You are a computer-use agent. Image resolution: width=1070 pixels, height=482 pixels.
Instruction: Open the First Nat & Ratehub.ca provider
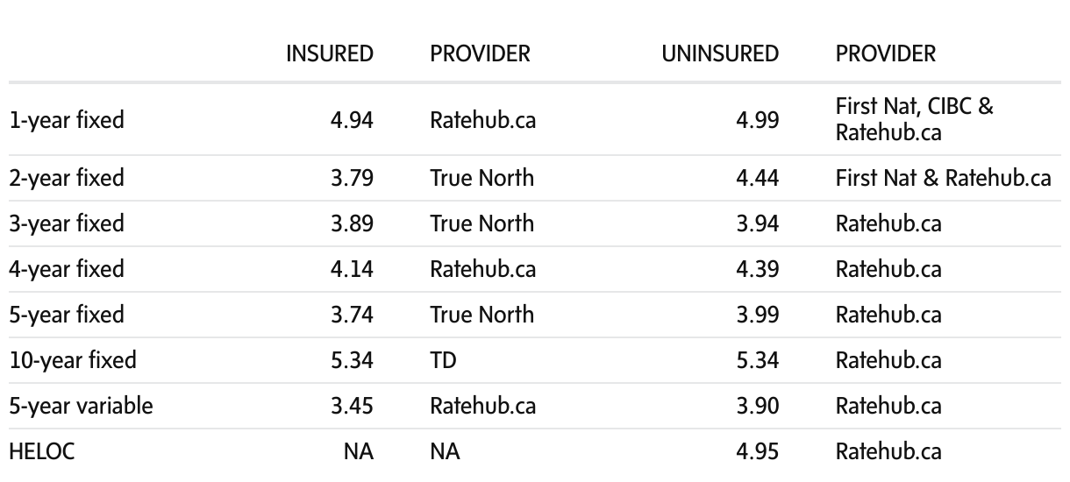[943, 178]
